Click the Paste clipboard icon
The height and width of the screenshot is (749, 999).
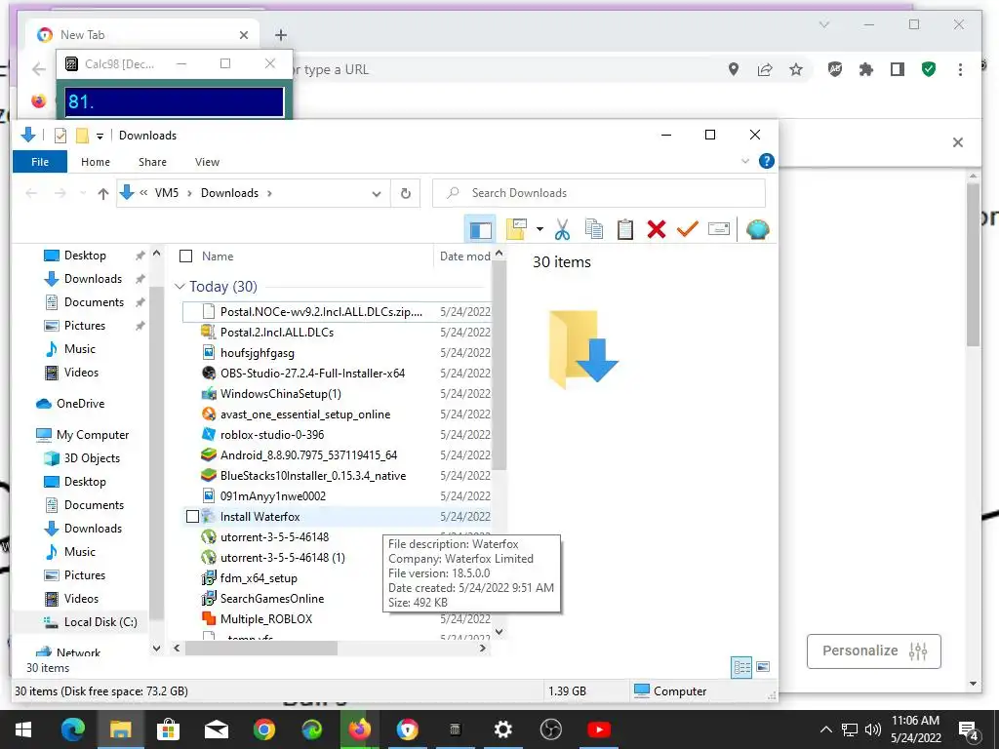pos(625,228)
